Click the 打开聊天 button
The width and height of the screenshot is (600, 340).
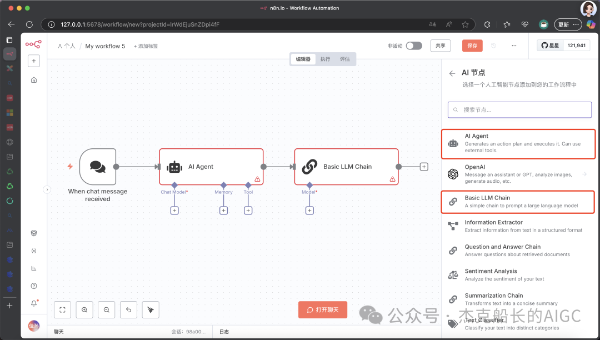[323, 310]
